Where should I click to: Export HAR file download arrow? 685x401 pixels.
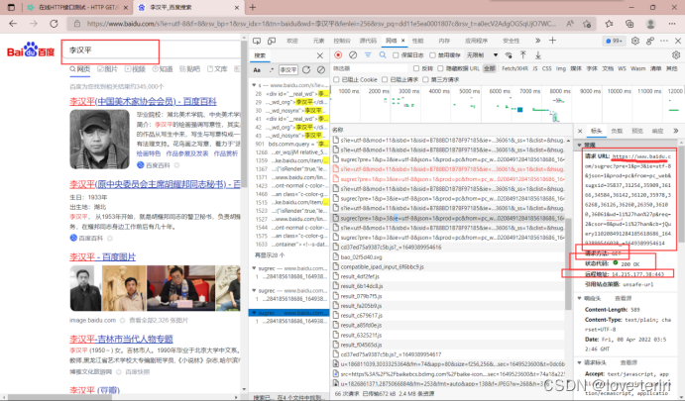pos(538,55)
